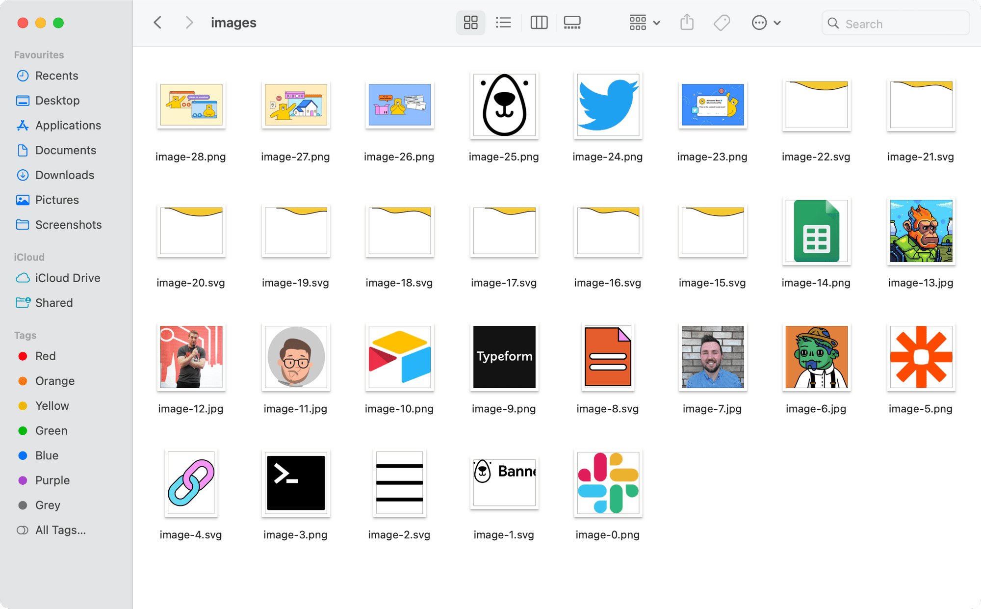The image size is (981, 609).
Task: Click the file name image-21.svg
Action: pos(921,157)
